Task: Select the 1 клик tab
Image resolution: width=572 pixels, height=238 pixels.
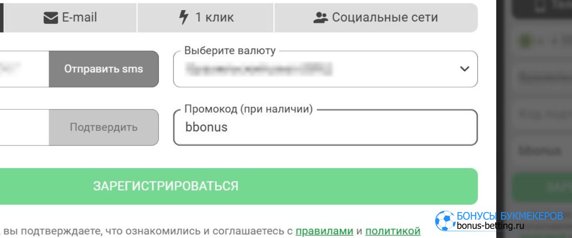Action: [x=205, y=18]
